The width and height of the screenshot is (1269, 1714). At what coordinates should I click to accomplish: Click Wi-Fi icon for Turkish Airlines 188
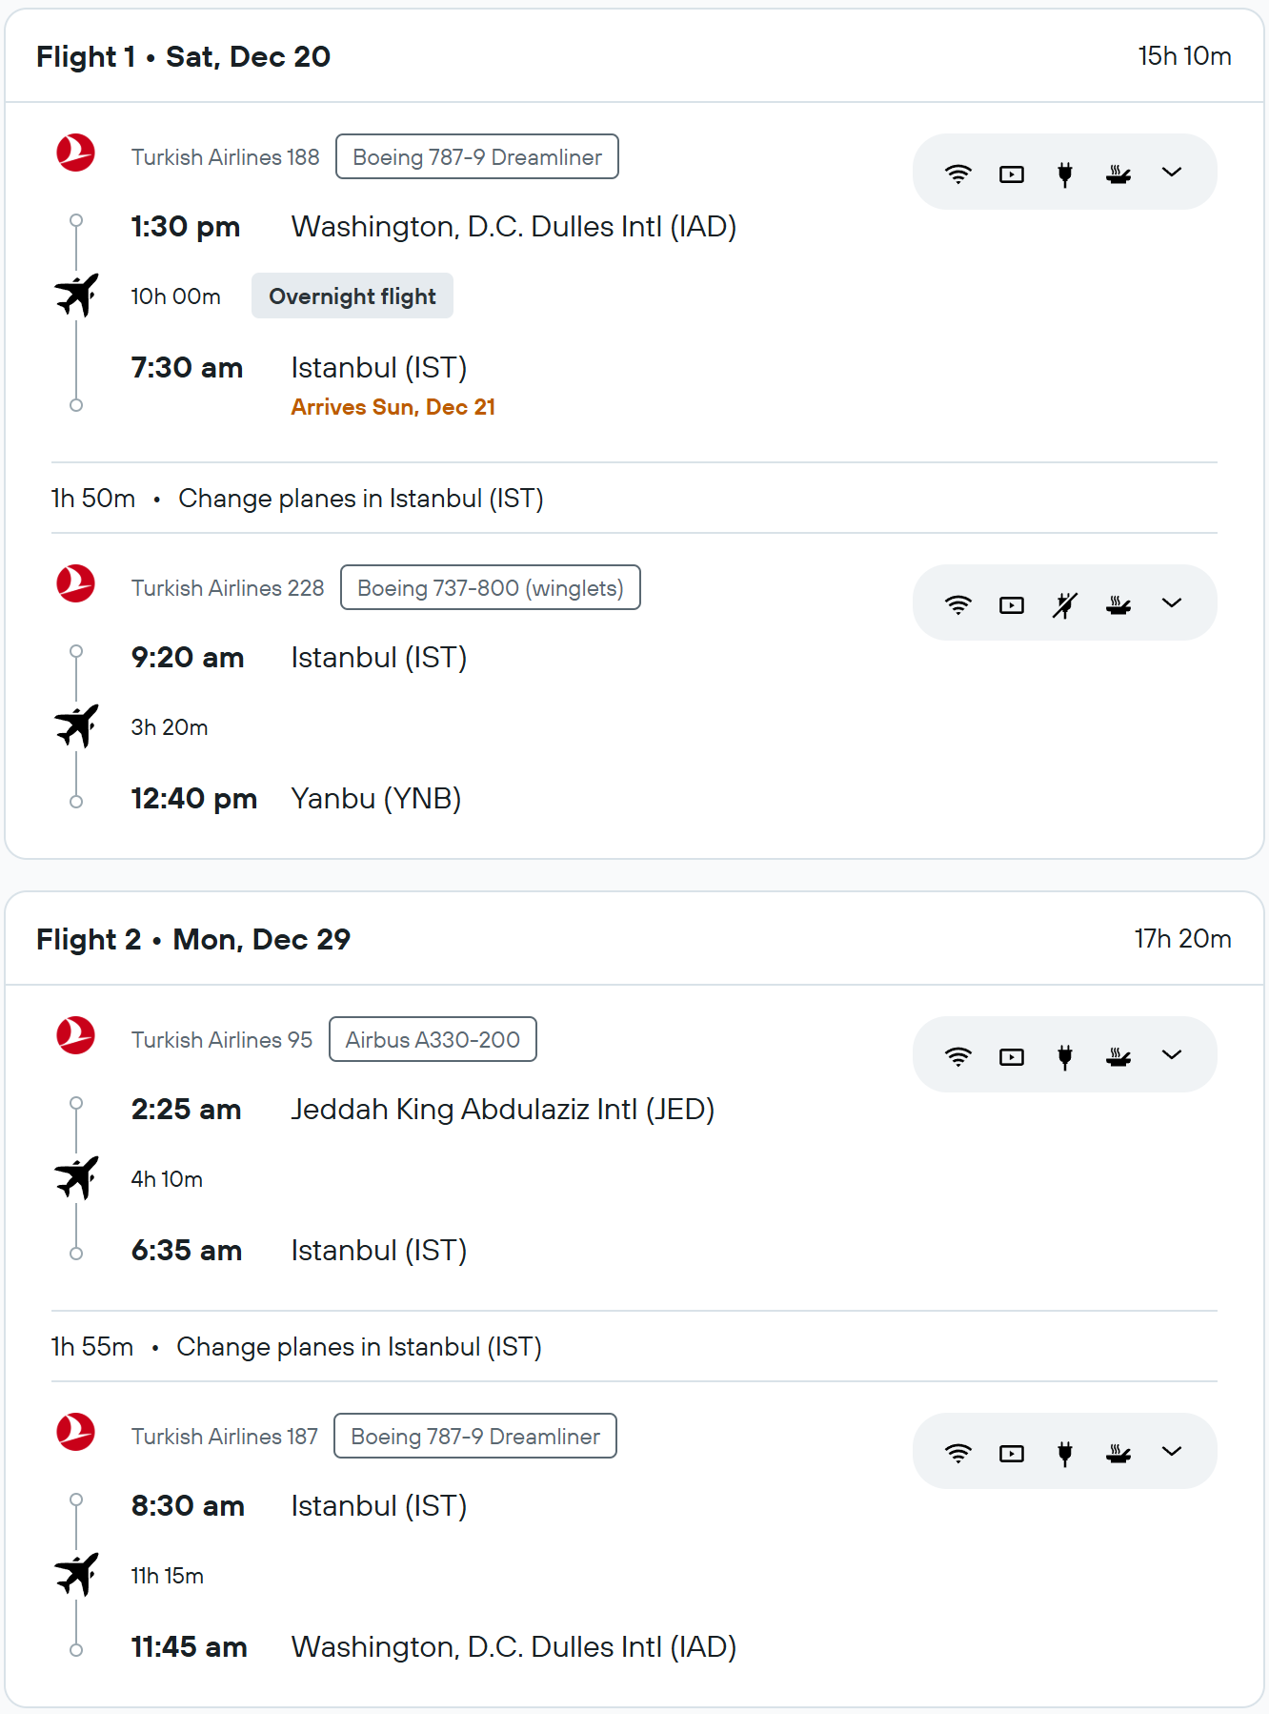point(957,173)
